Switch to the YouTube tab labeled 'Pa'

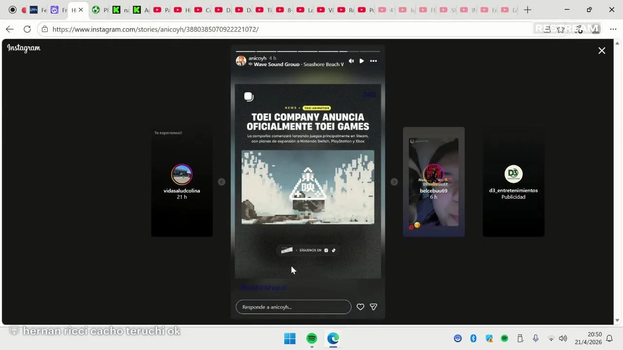point(162,10)
